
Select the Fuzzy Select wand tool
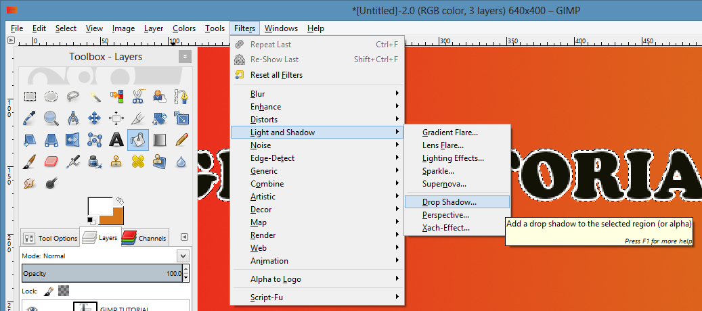[95, 96]
